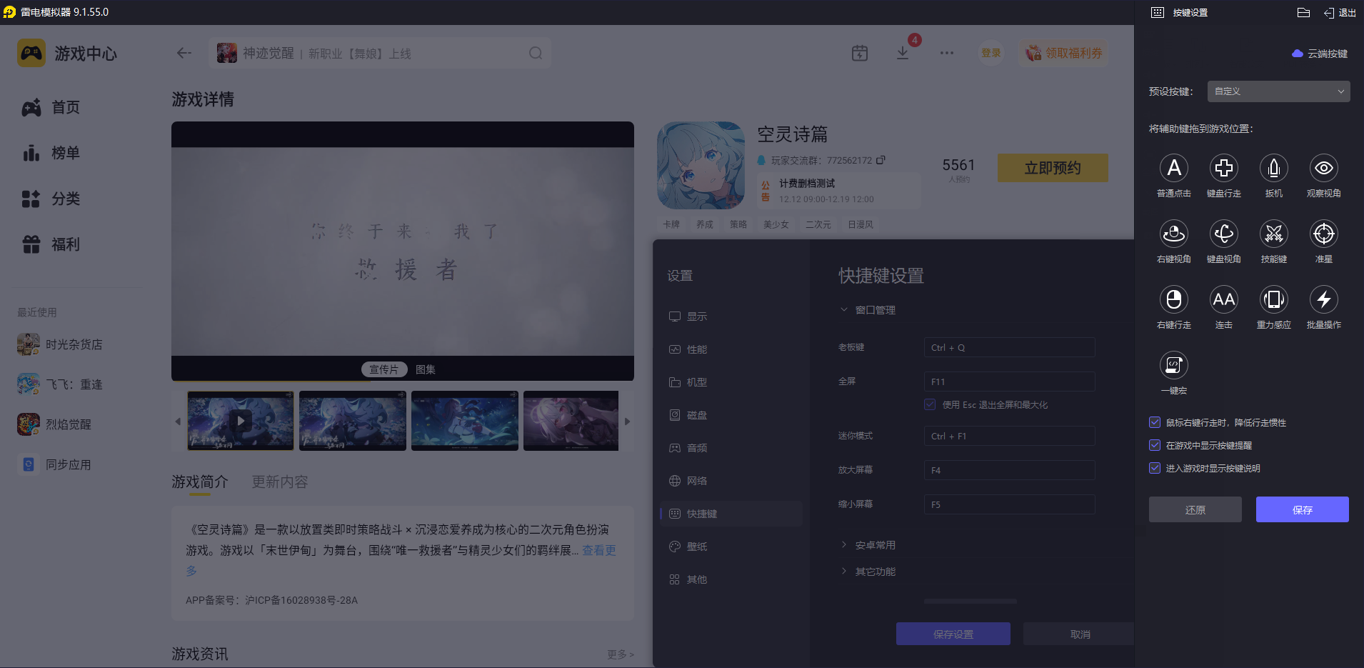Select the 一键宏 macro icon
This screenshot has height=668, width=1364.
[1173, 366]
